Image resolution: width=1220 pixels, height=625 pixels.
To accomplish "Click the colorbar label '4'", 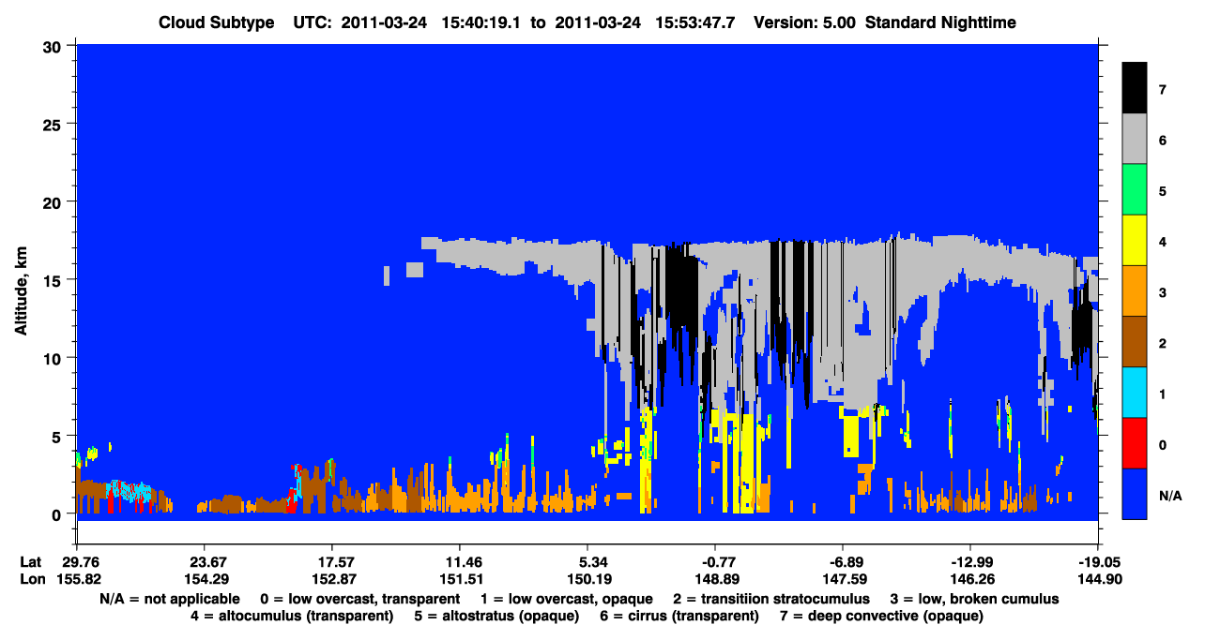I will click(x=1162, y=242).
